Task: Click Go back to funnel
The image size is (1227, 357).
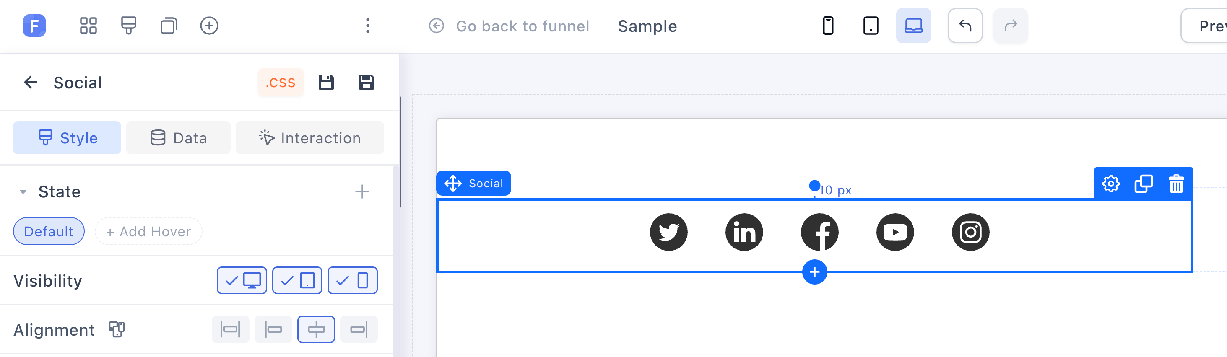Action: (509, 26)
